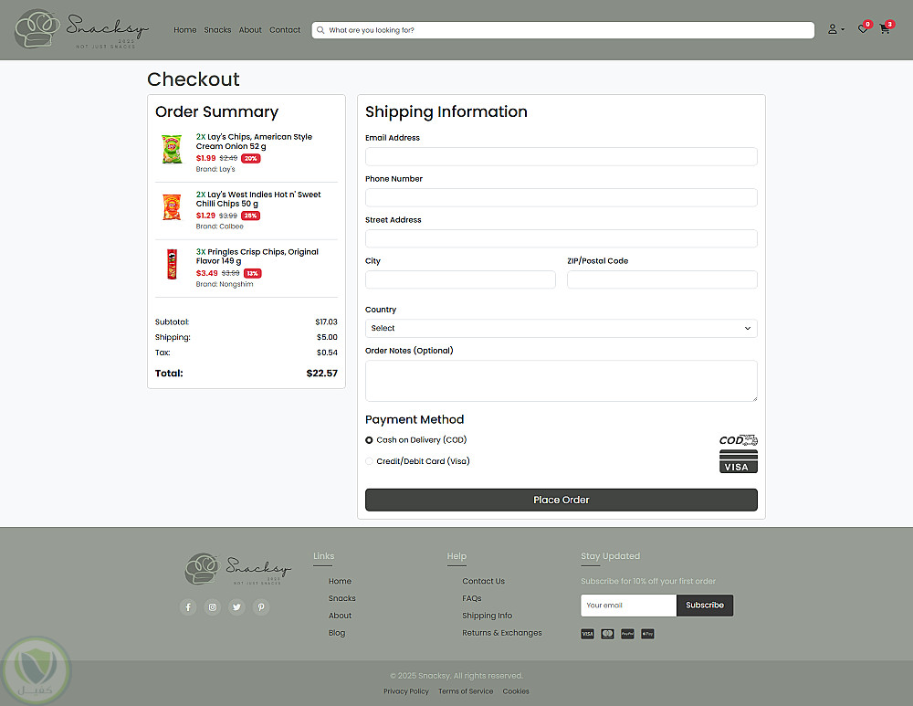Viewport: 913px width, 706px height.
Task: Click the City field
Action: tap(460, 279)
